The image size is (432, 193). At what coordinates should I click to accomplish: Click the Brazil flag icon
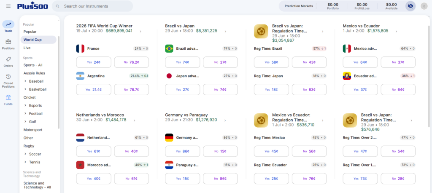click(x=169, y=49)
